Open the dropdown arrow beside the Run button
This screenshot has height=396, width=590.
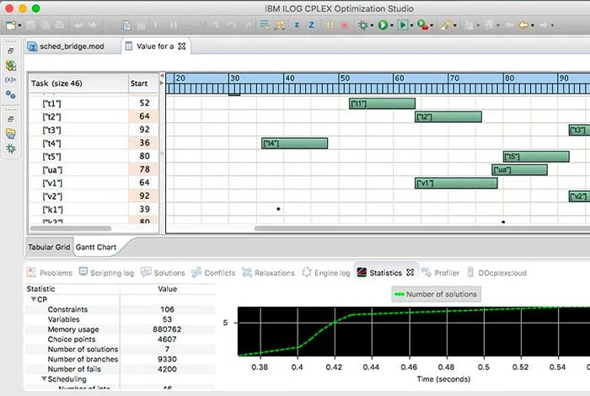point(394,26)
